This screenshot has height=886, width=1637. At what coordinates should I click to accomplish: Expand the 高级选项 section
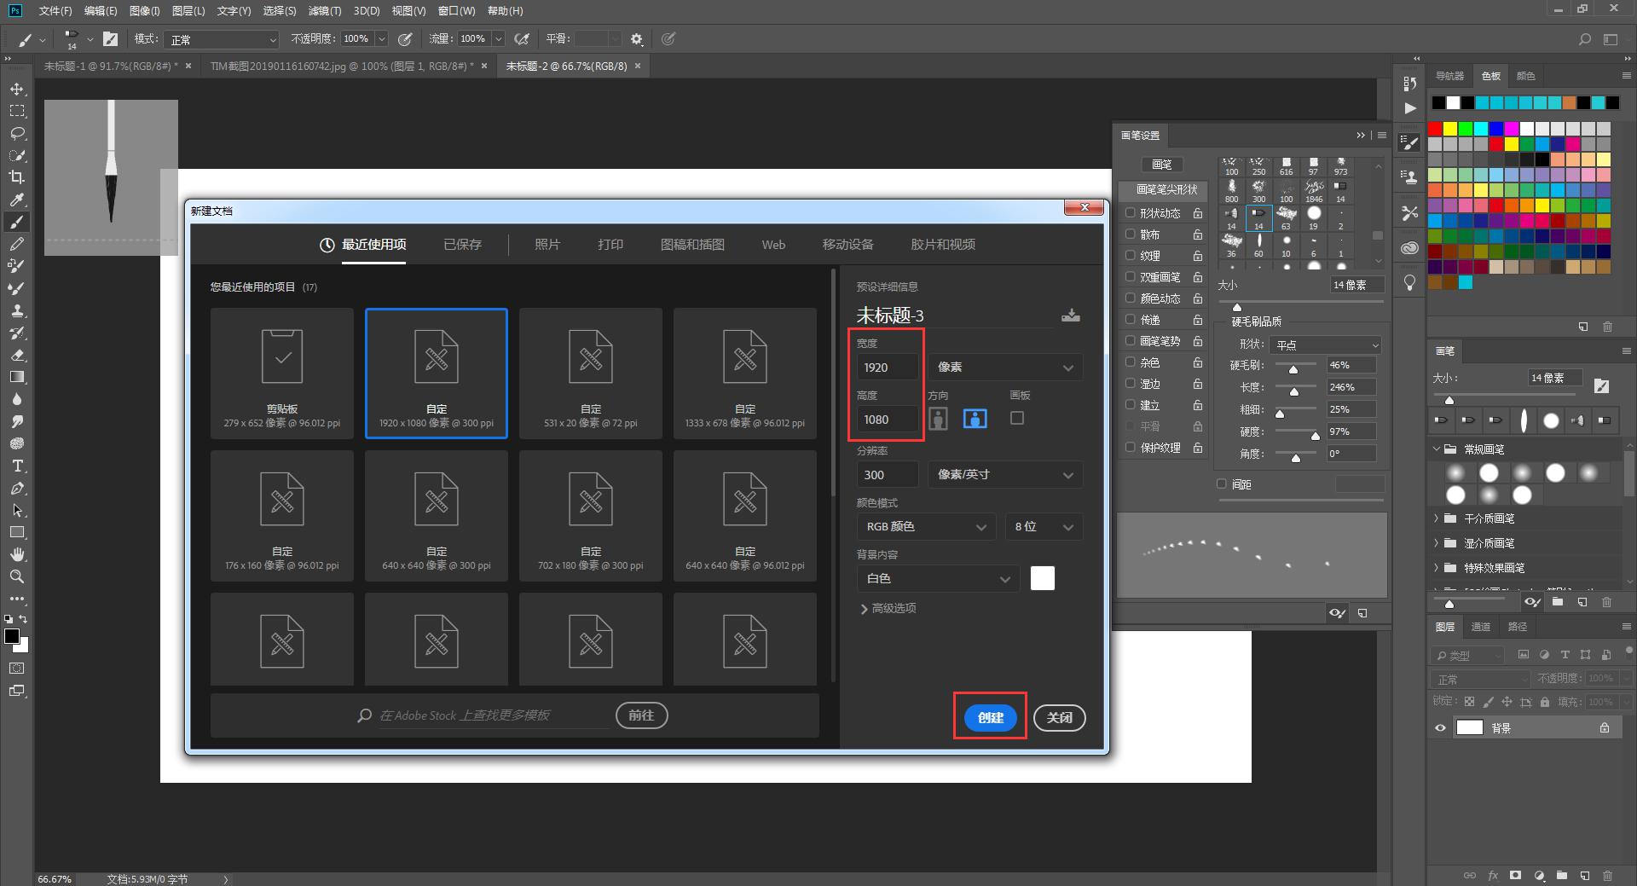click(x=888, y=608)
